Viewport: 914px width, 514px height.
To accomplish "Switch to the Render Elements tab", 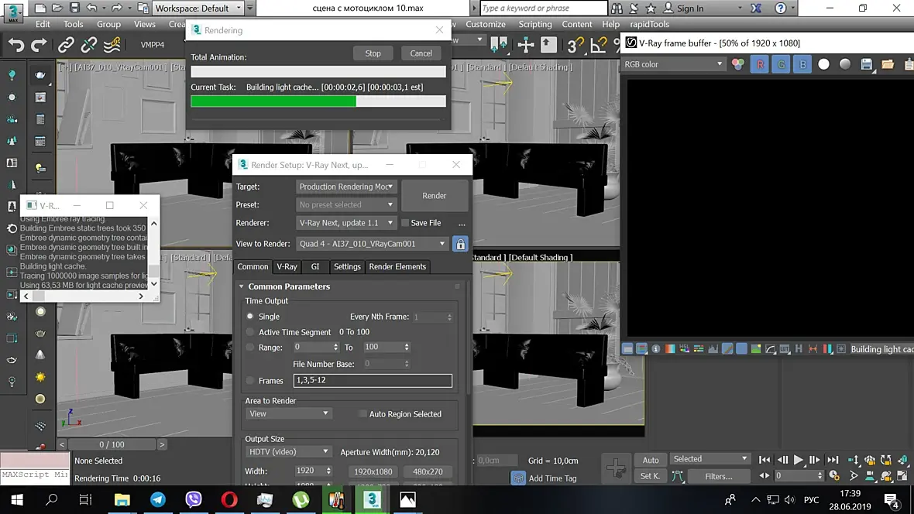I will [x=397, y=266].
